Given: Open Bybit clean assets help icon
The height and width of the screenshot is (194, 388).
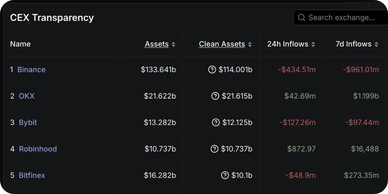Looking at the screenshot, I should 216,122.
